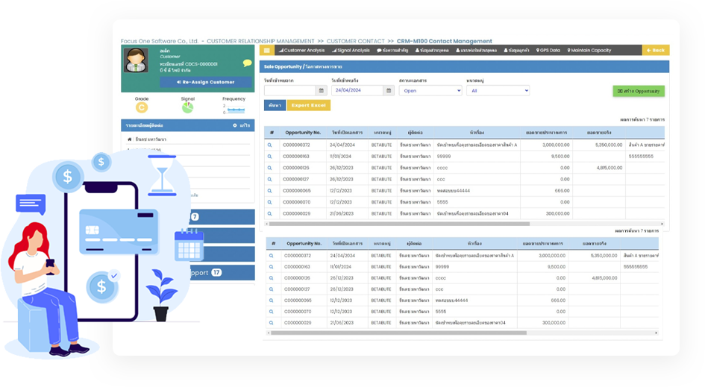The height and width of the screenshot is (387, 705).
Task: Click magnifier for C000000163 in lower table
Action: click(x=271, y=267)
